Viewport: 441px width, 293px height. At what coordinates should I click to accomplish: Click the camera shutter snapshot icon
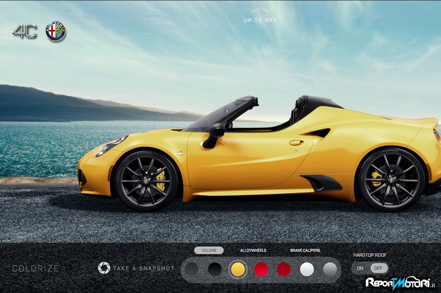tap(104, 268)
